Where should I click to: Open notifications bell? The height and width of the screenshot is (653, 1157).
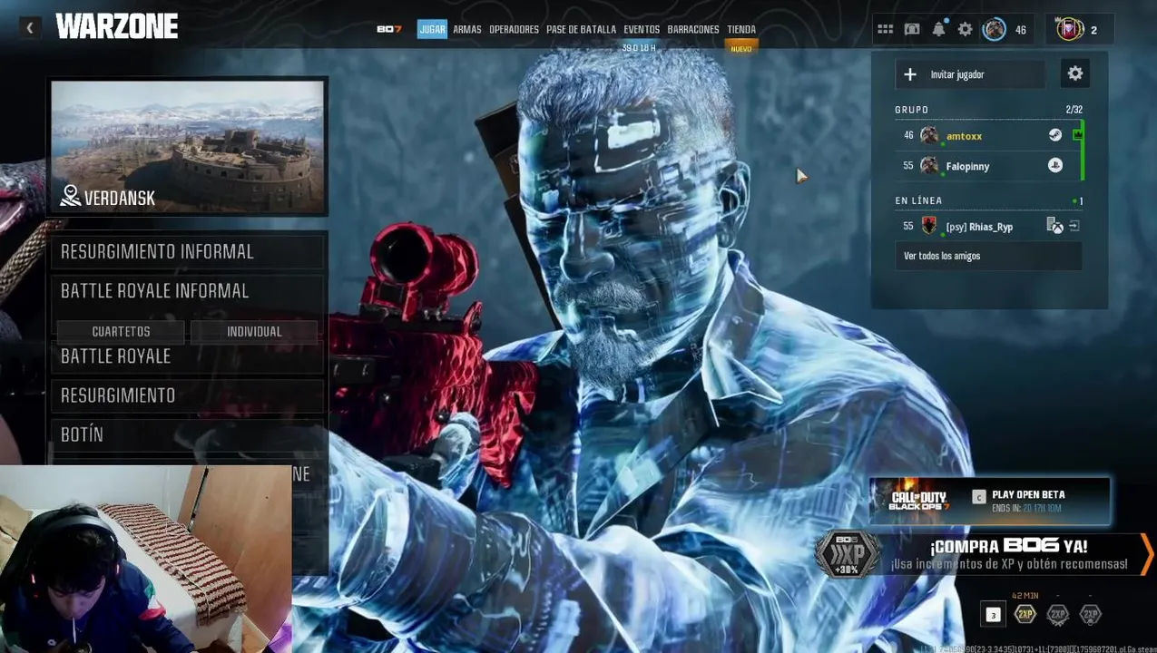[938, 30]
